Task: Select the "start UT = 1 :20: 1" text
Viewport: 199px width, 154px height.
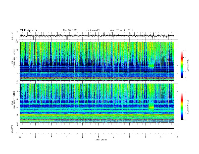Action: (121, 30)
